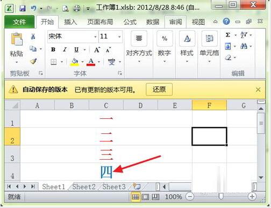Open the font size 11 dropdown

pos(119,37)
